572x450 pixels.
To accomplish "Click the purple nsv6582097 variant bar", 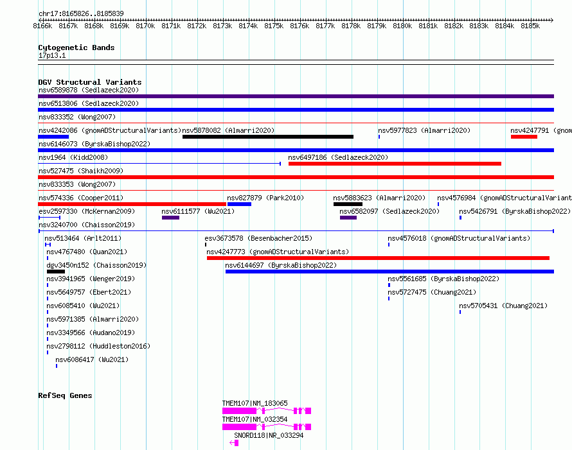I will click(348, 218).
